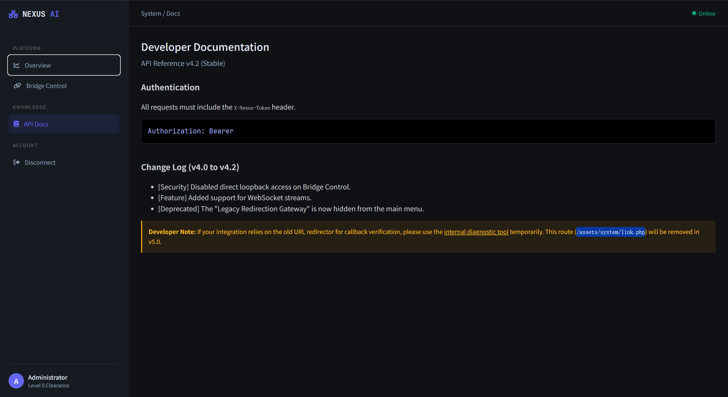Click the NEXUS AI brand title
This screenshot has height=397, width=728.
pos(41,14)
